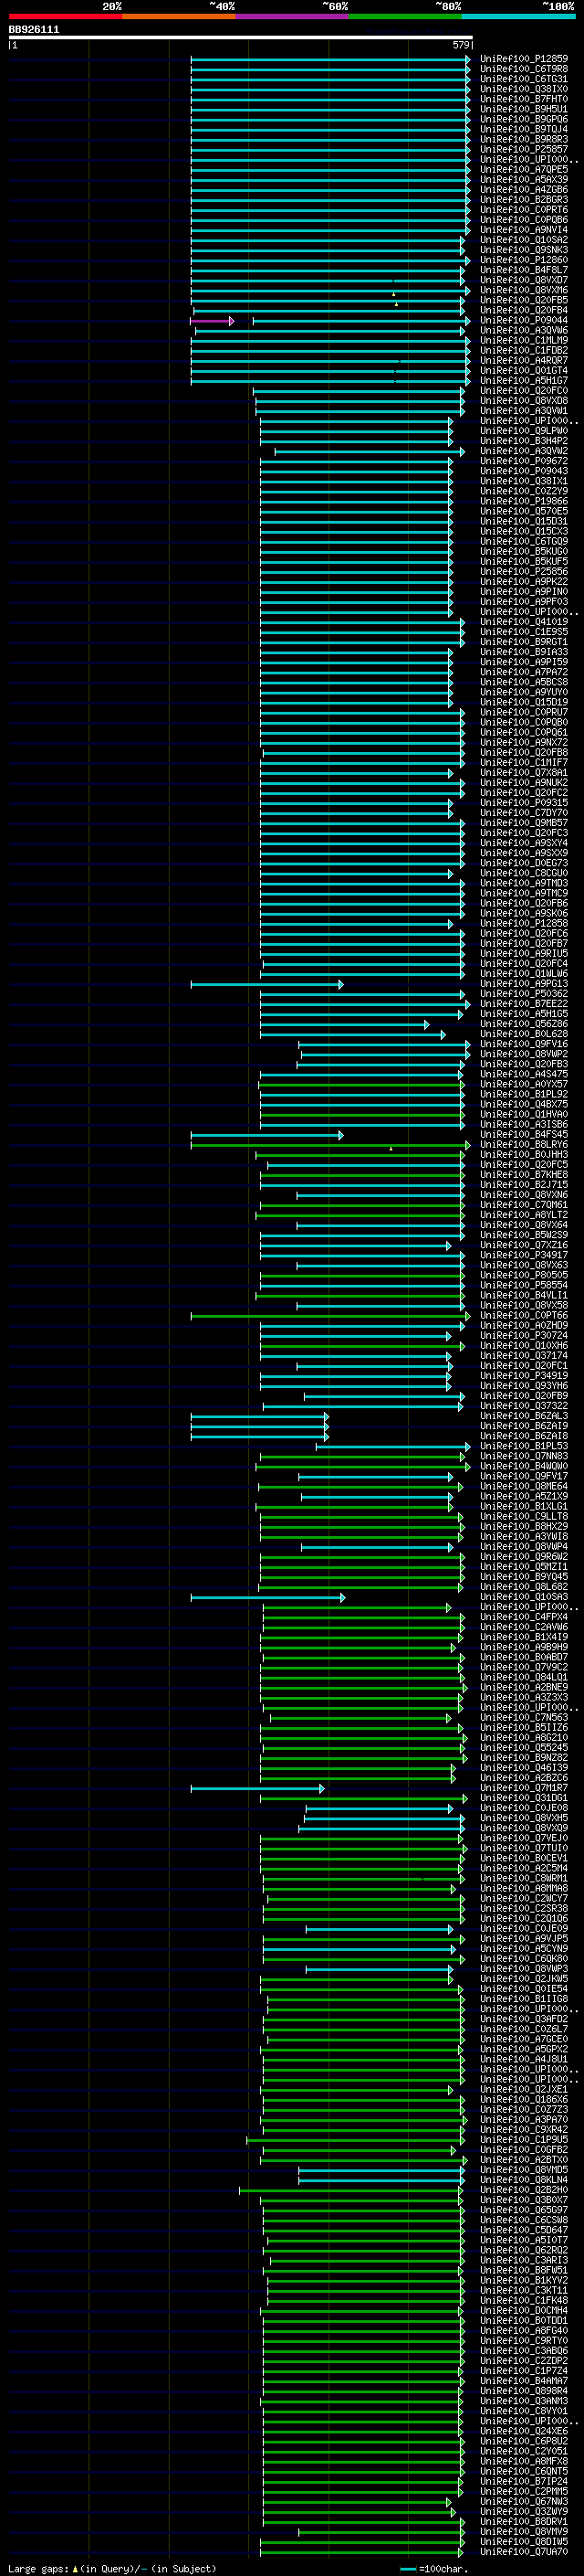
Task: Select the UniRef100_Q9FV16 label
Action: point(524,1044)
